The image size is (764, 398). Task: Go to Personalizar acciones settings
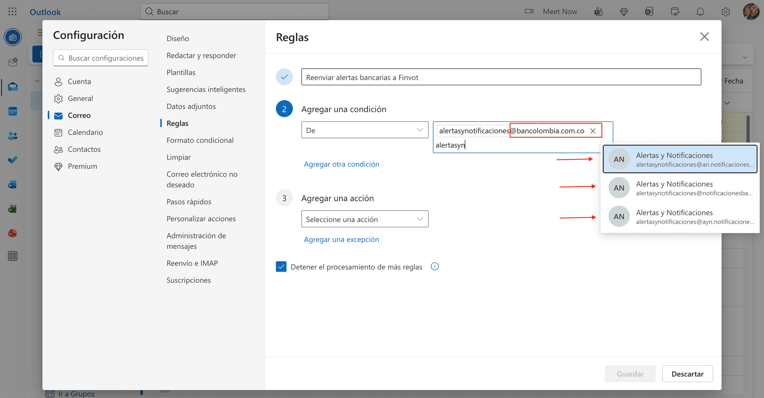pyautogui.click(x=201, y=218)
